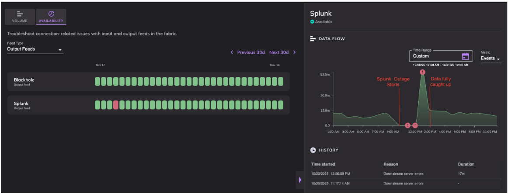Screen dimensions: 508x194
Task: Go to Next 30d
Action: click(279, 52)
